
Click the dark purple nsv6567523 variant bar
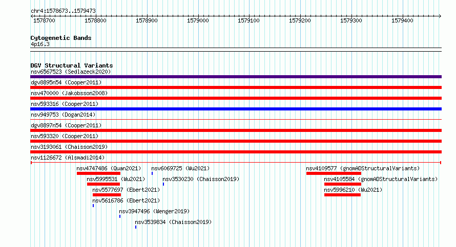coord(236,77)
